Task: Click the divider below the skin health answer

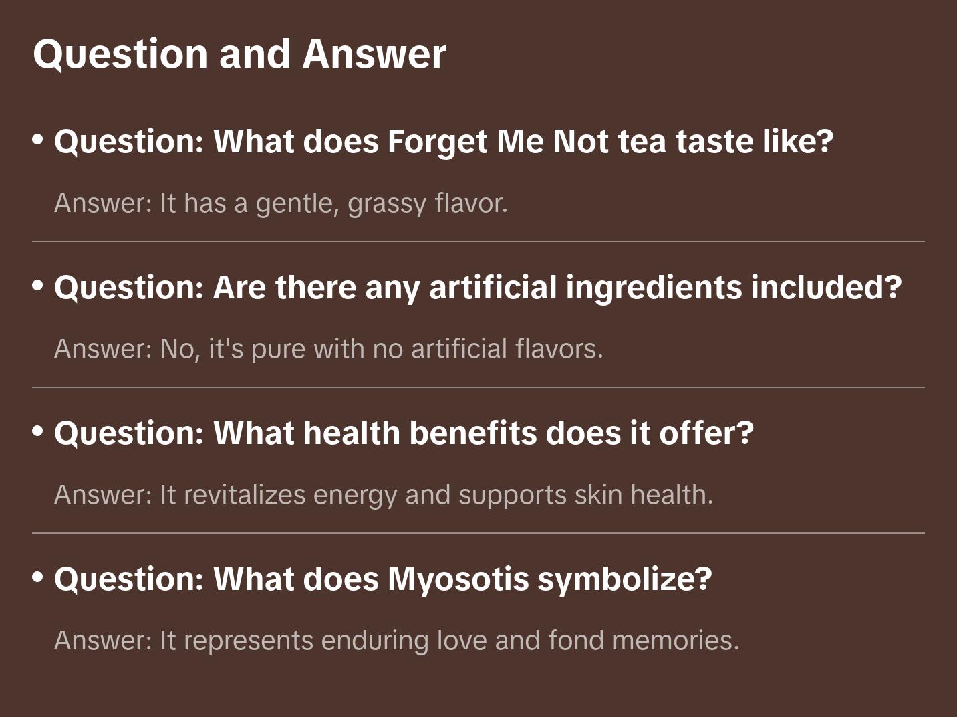Action: click(479, 533)
